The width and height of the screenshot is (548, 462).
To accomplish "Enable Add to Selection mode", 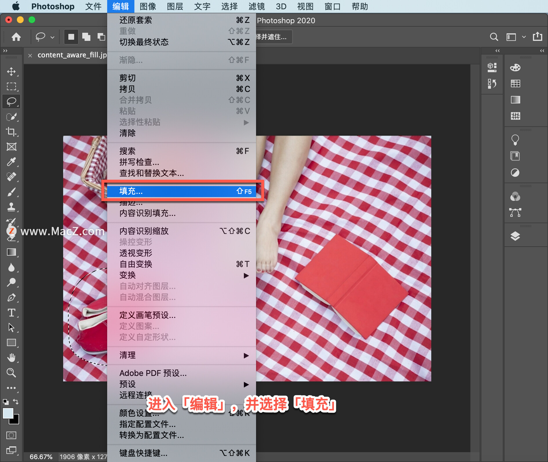I will (x=86, y=37).
